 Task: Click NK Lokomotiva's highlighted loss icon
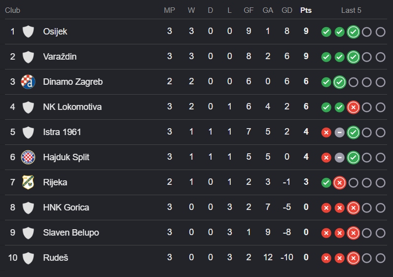(x=353, y=107)
